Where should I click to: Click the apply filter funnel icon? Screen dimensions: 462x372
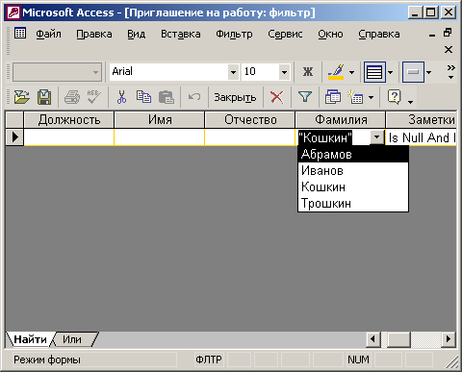[305, 97]
